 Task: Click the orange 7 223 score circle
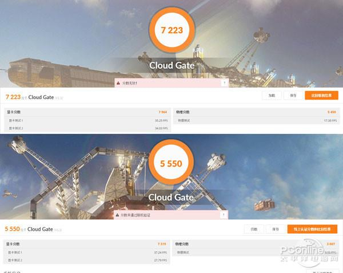[x=172, y=30]
